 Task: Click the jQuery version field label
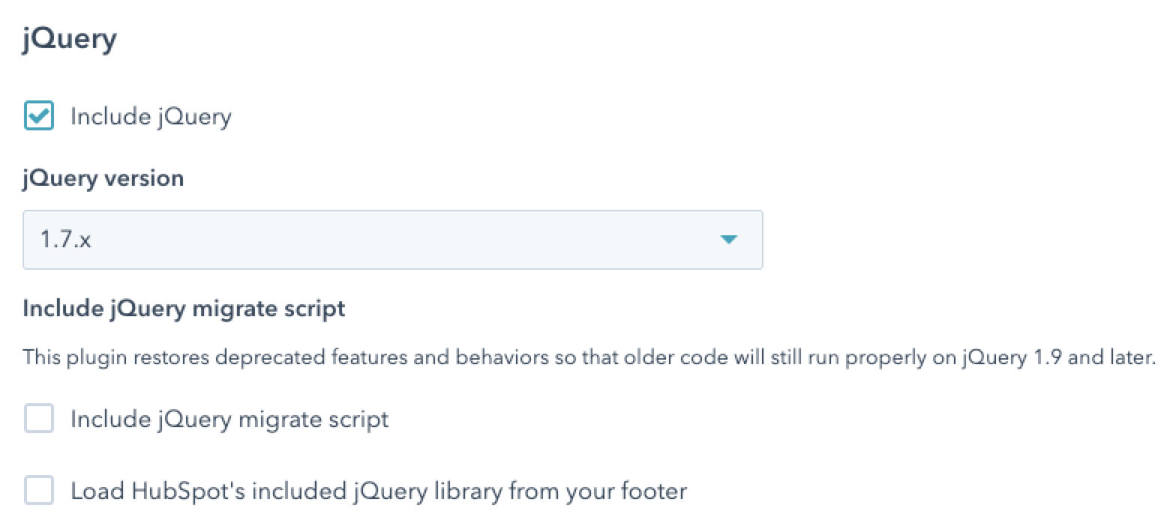[x=103, y=178]
